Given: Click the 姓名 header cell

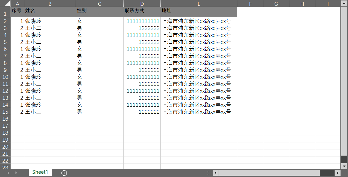Looking at the screenshot, I should tap(50, 12).
